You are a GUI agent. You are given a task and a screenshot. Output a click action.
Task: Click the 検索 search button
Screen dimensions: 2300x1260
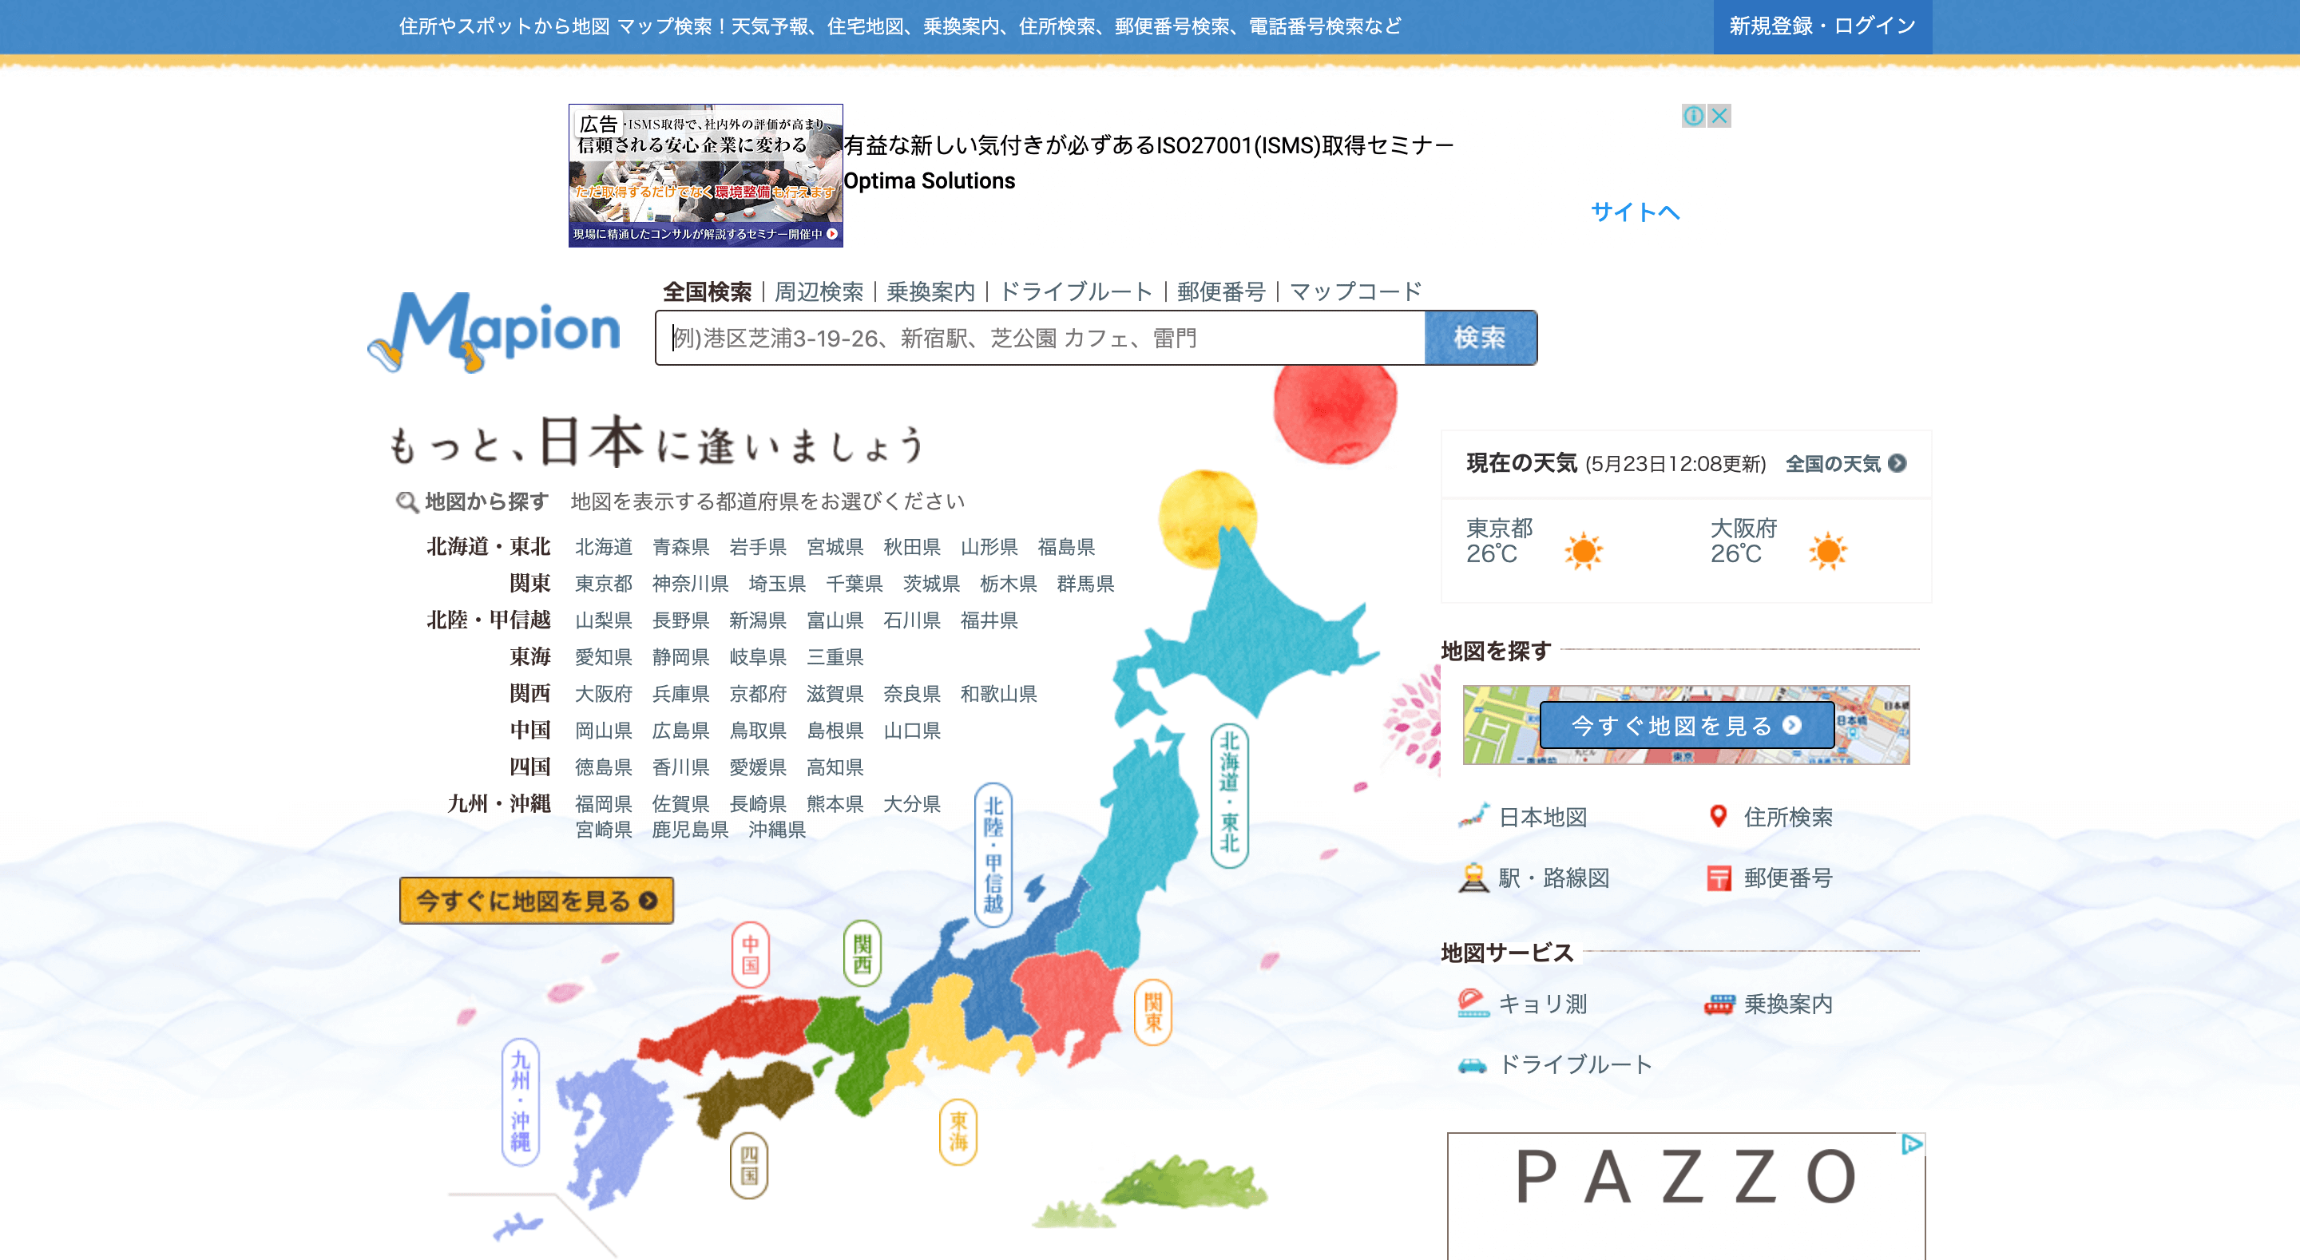coord(1480,339)
